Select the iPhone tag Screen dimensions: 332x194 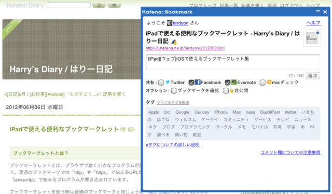coord(220,112)
